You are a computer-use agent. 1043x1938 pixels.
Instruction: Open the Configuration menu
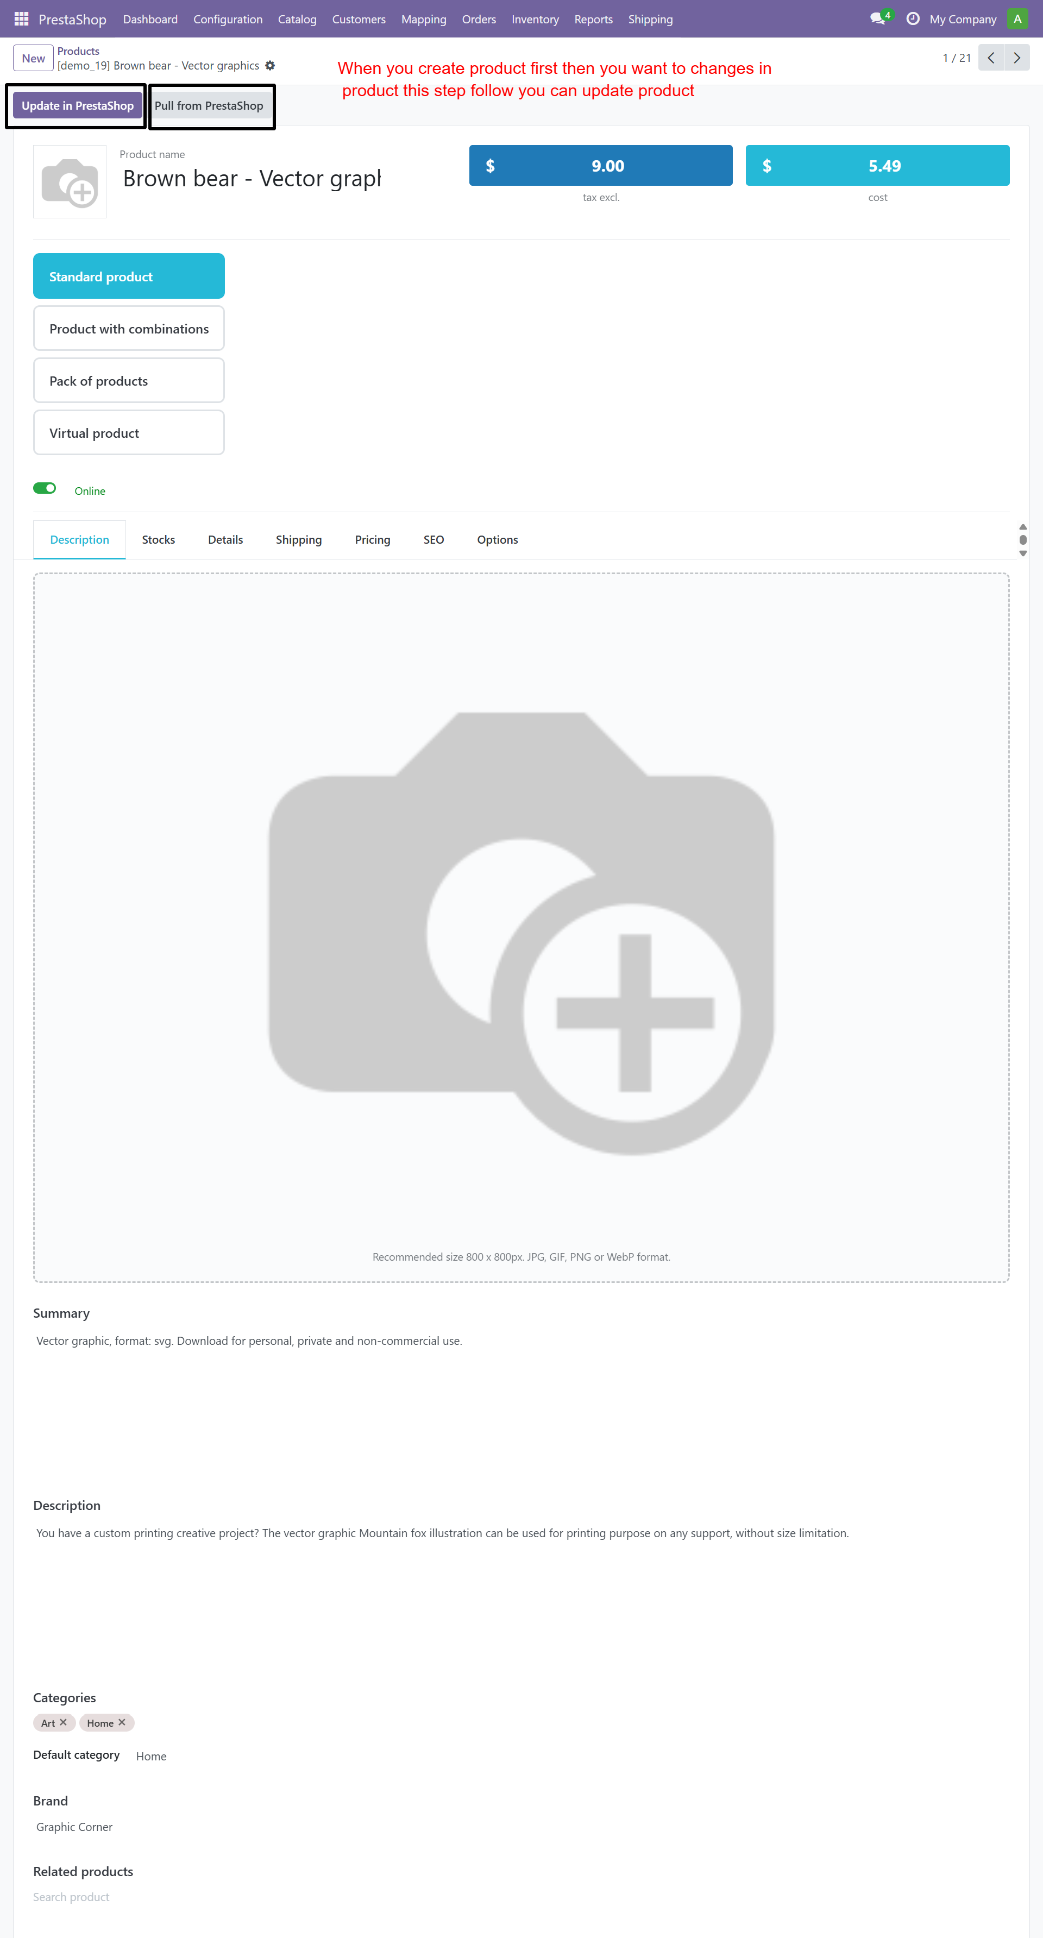(227, 19)
